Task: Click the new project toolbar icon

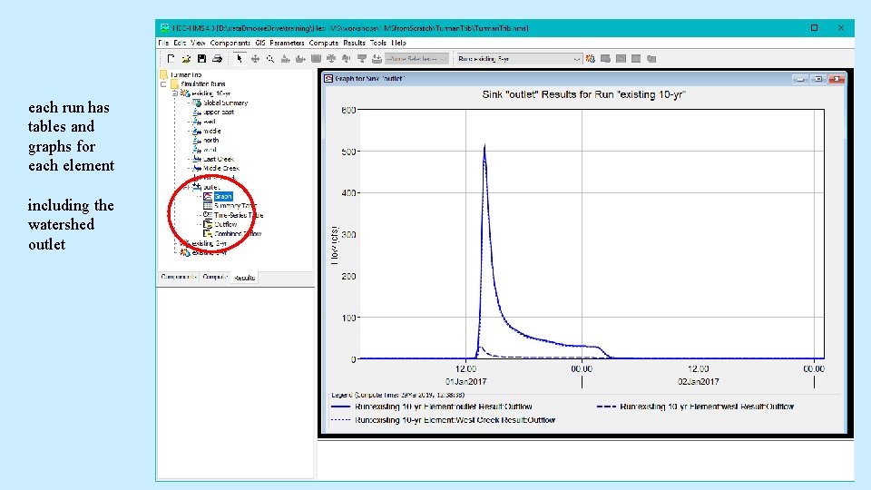Action: coord(171,58)
